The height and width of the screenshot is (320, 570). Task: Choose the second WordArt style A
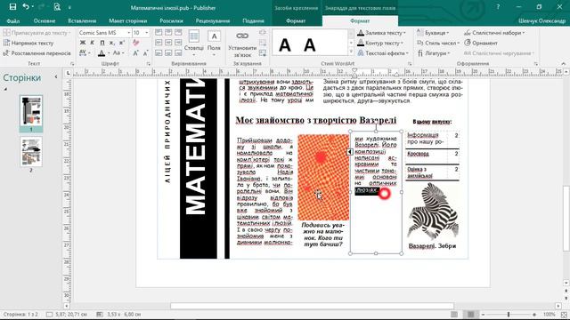(x=309, y=45)
